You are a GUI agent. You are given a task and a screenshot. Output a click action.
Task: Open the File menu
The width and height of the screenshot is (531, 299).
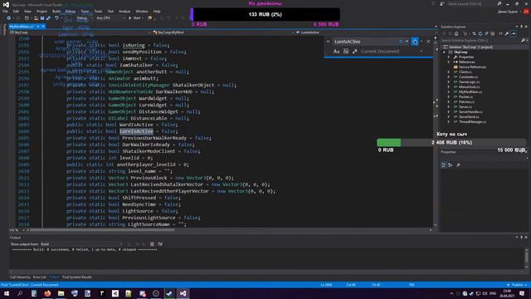(x=5, y=11)
